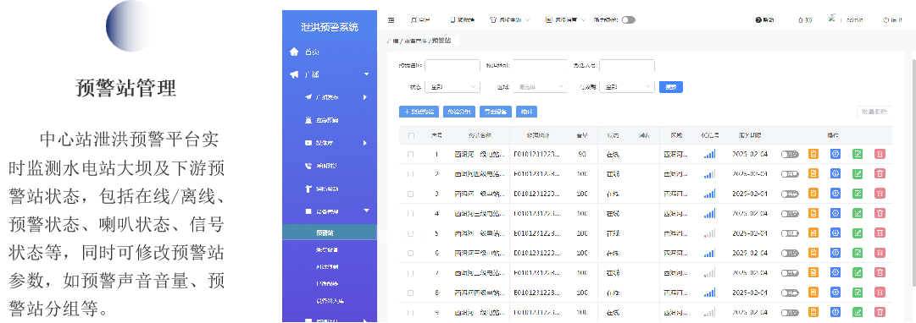
Task: Toggle the switch in the top toolbar
Action: pyautogui.click(x=628, y=19)
